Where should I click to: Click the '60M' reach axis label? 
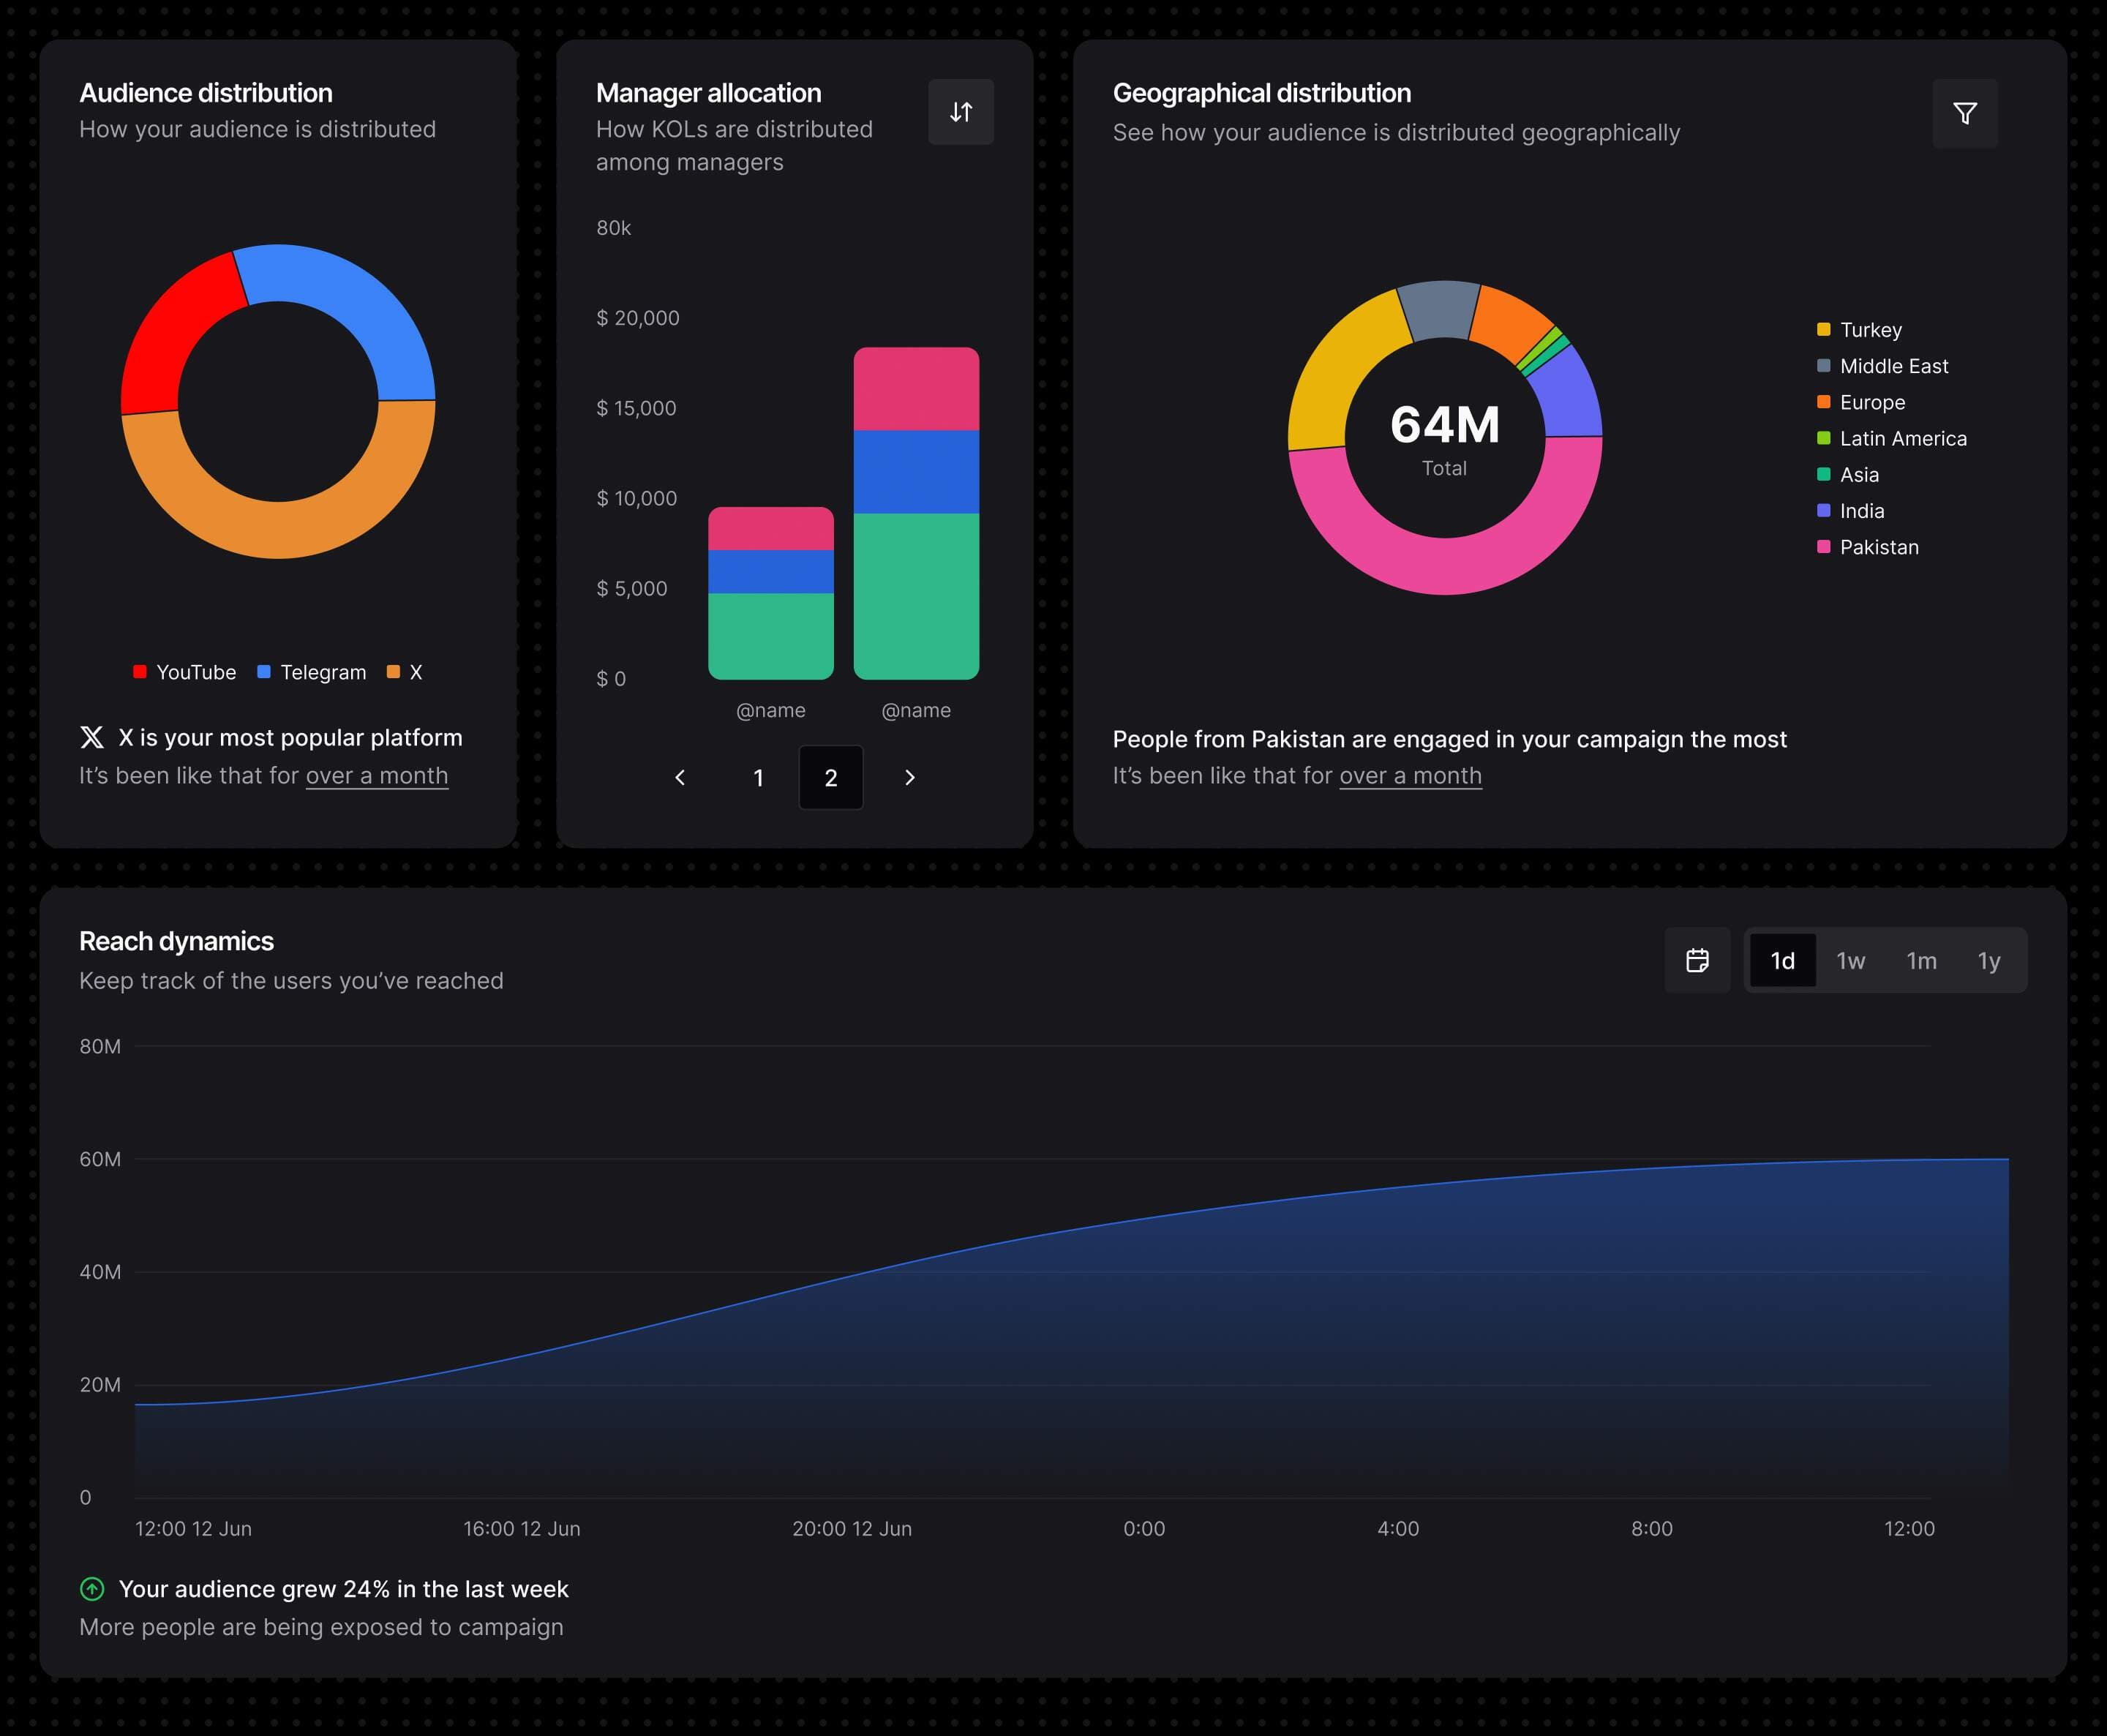(x=100, y=1159)
